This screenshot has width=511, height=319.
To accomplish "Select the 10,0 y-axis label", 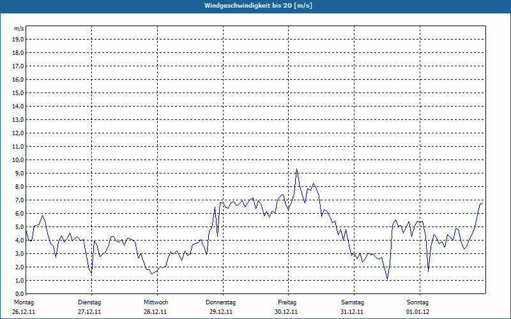I will 18,160.
